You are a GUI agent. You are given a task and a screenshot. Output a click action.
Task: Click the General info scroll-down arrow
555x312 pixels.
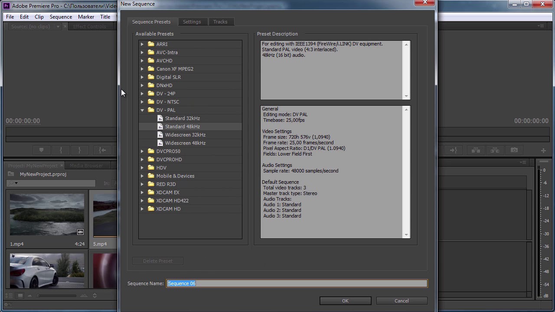pos(406,235)
